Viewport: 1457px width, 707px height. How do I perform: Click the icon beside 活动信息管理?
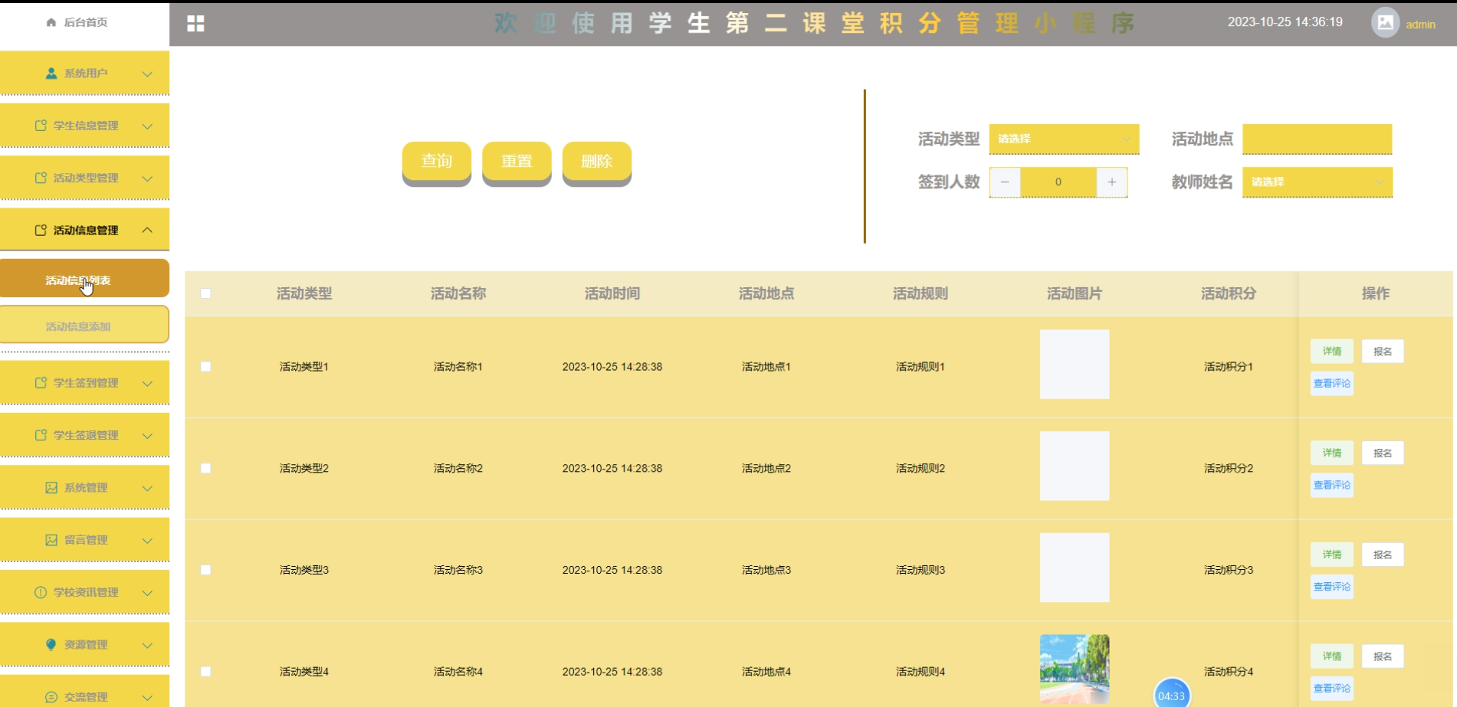(41, 230)
